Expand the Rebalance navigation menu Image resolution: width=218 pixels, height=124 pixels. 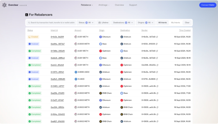(87, 5)
